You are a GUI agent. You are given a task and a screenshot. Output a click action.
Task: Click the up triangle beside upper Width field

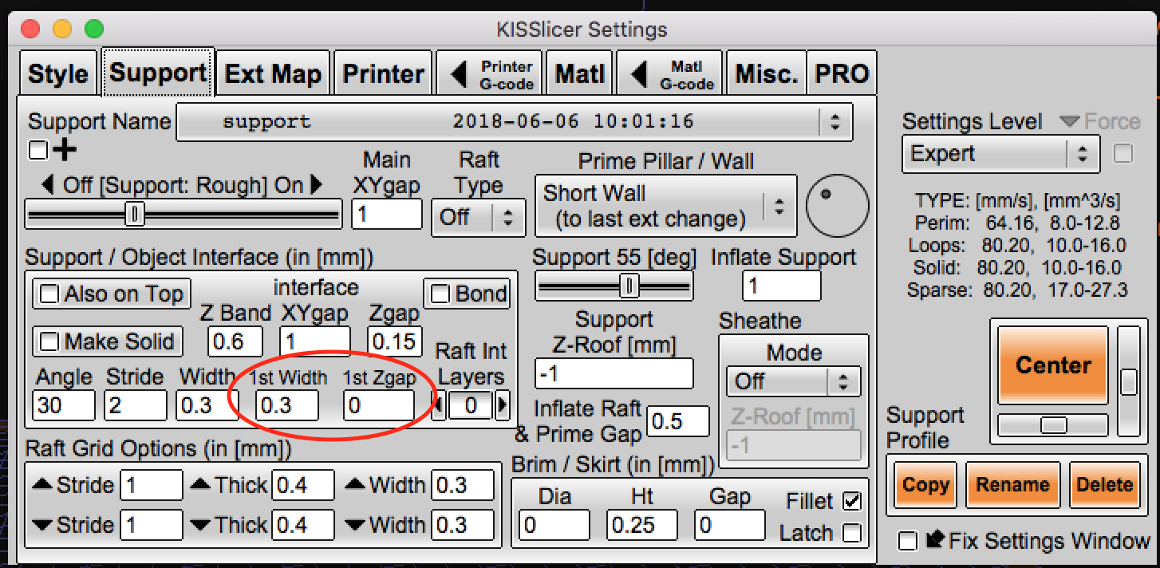coord(355,485)
